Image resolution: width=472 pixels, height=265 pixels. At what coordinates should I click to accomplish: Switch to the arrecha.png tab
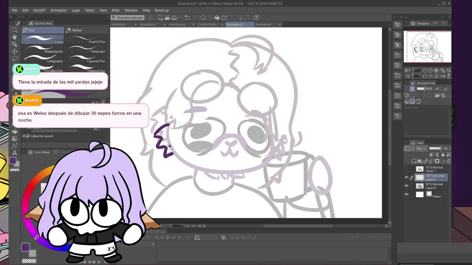(177, 25)
